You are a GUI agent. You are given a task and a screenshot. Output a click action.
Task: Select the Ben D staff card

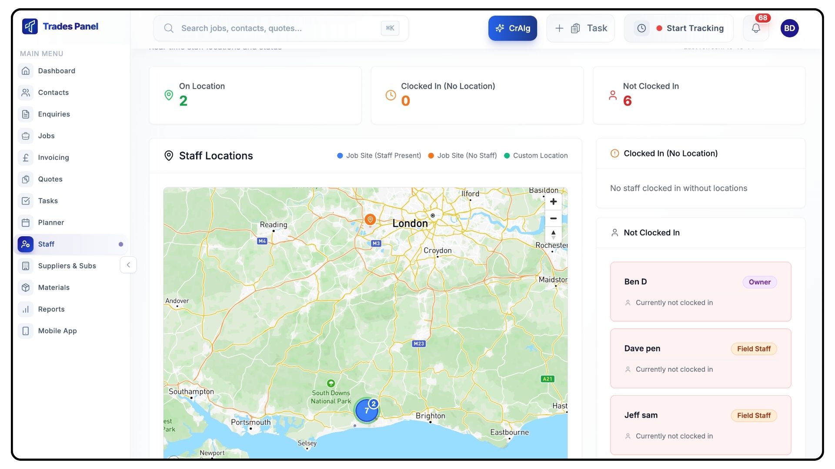point(700,291)
